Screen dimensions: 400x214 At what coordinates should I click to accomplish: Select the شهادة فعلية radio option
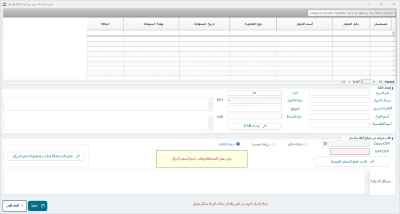point(238,144)
